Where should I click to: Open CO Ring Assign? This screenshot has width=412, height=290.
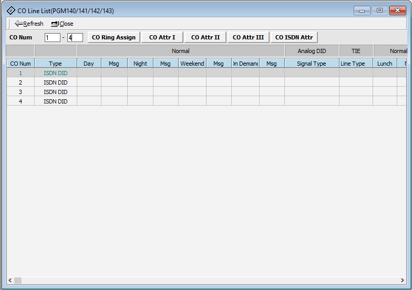pos(114,37)
